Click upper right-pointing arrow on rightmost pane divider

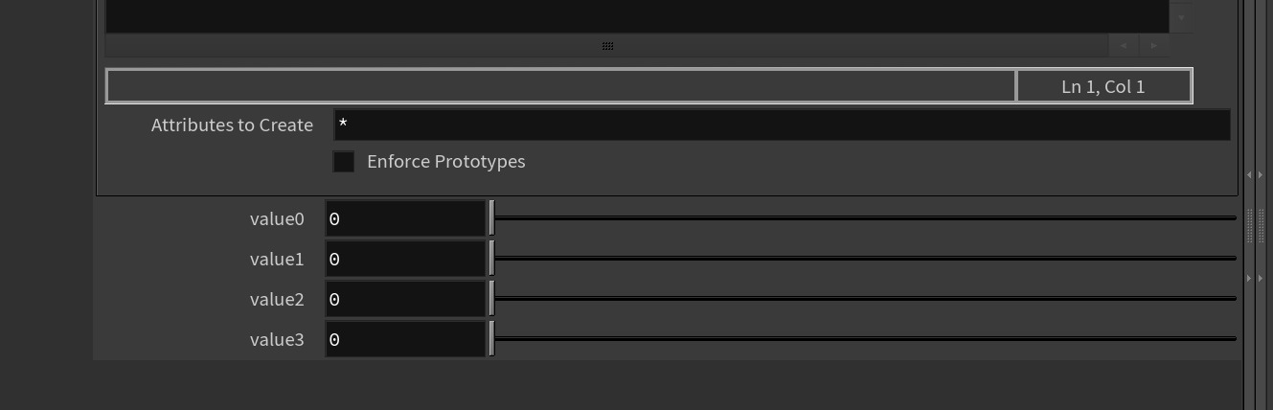pos(1261,174)
